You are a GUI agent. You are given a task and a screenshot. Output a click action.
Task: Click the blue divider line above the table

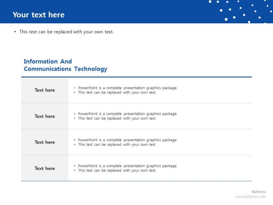136,77
